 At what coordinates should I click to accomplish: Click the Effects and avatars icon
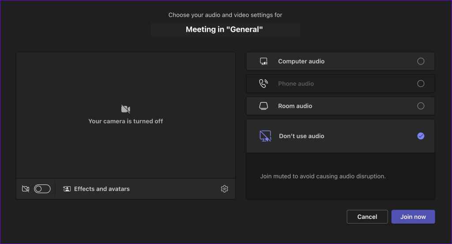point(67,189)
